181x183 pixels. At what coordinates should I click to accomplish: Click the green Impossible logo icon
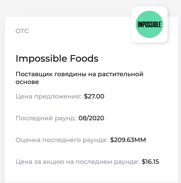pos(149,24)
